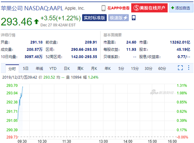Click EPS value 11.93
The width and height of the screenshot is (194, 143).
131,49
